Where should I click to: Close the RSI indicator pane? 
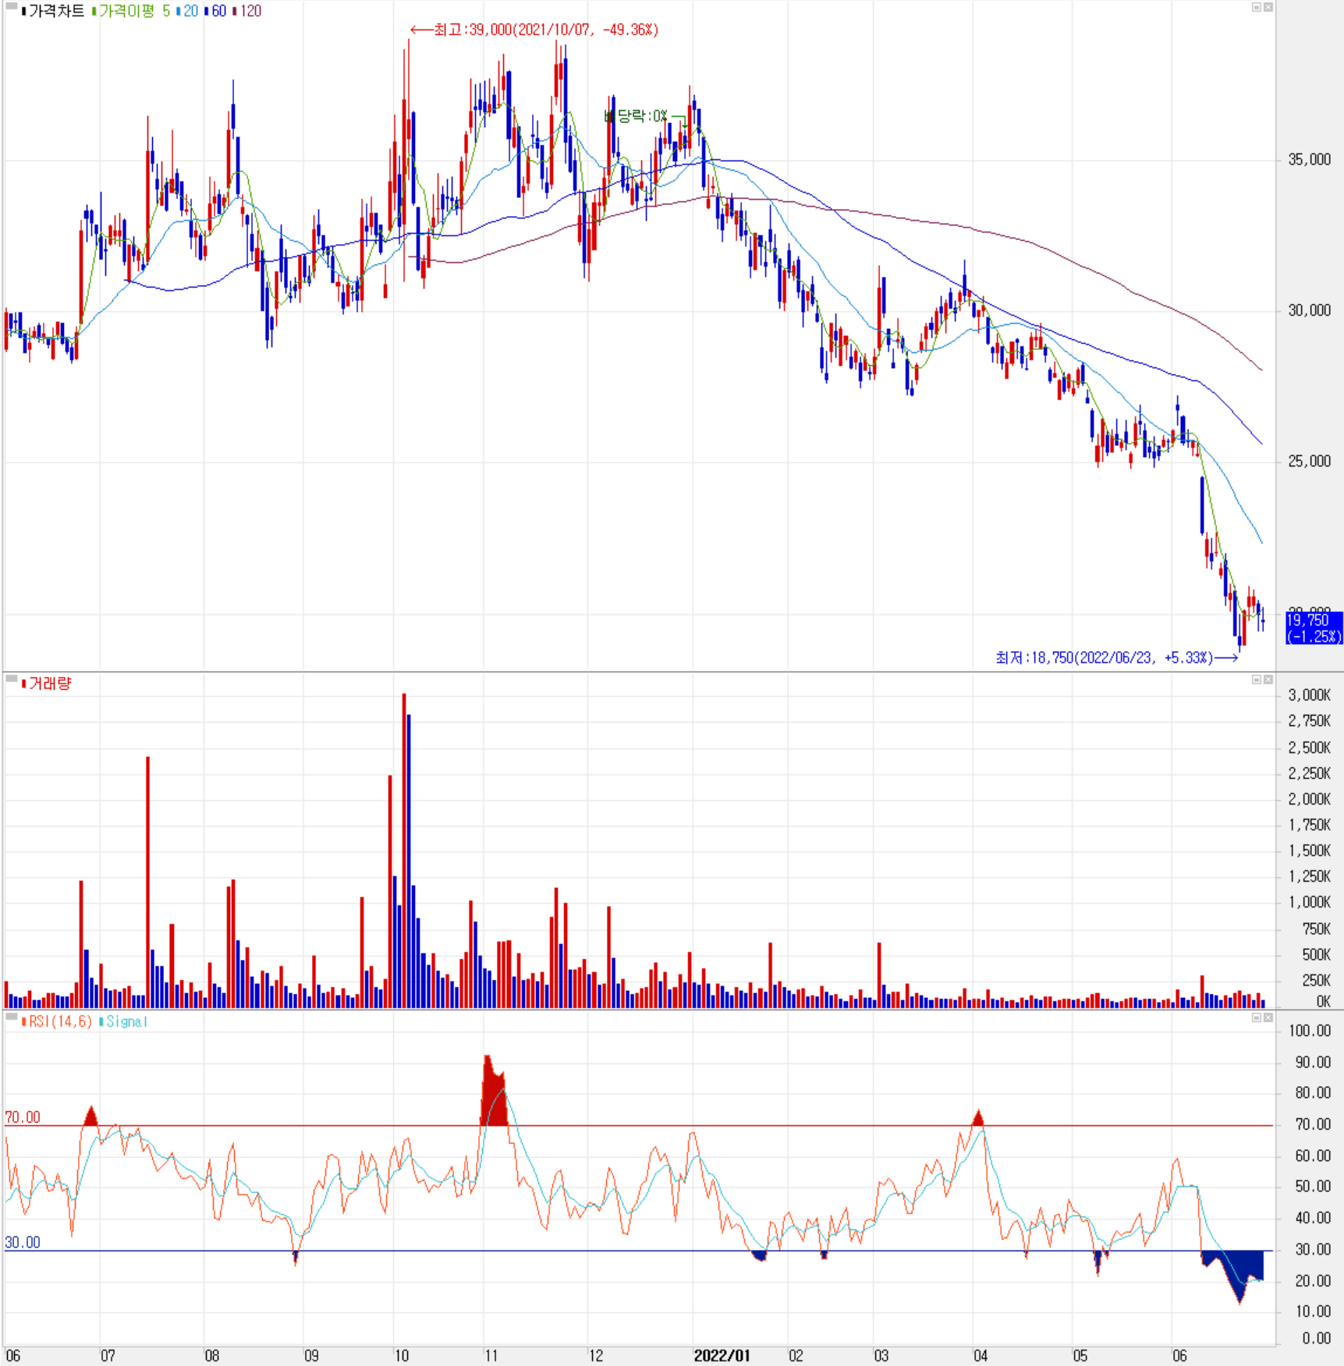point(1268,1018)
